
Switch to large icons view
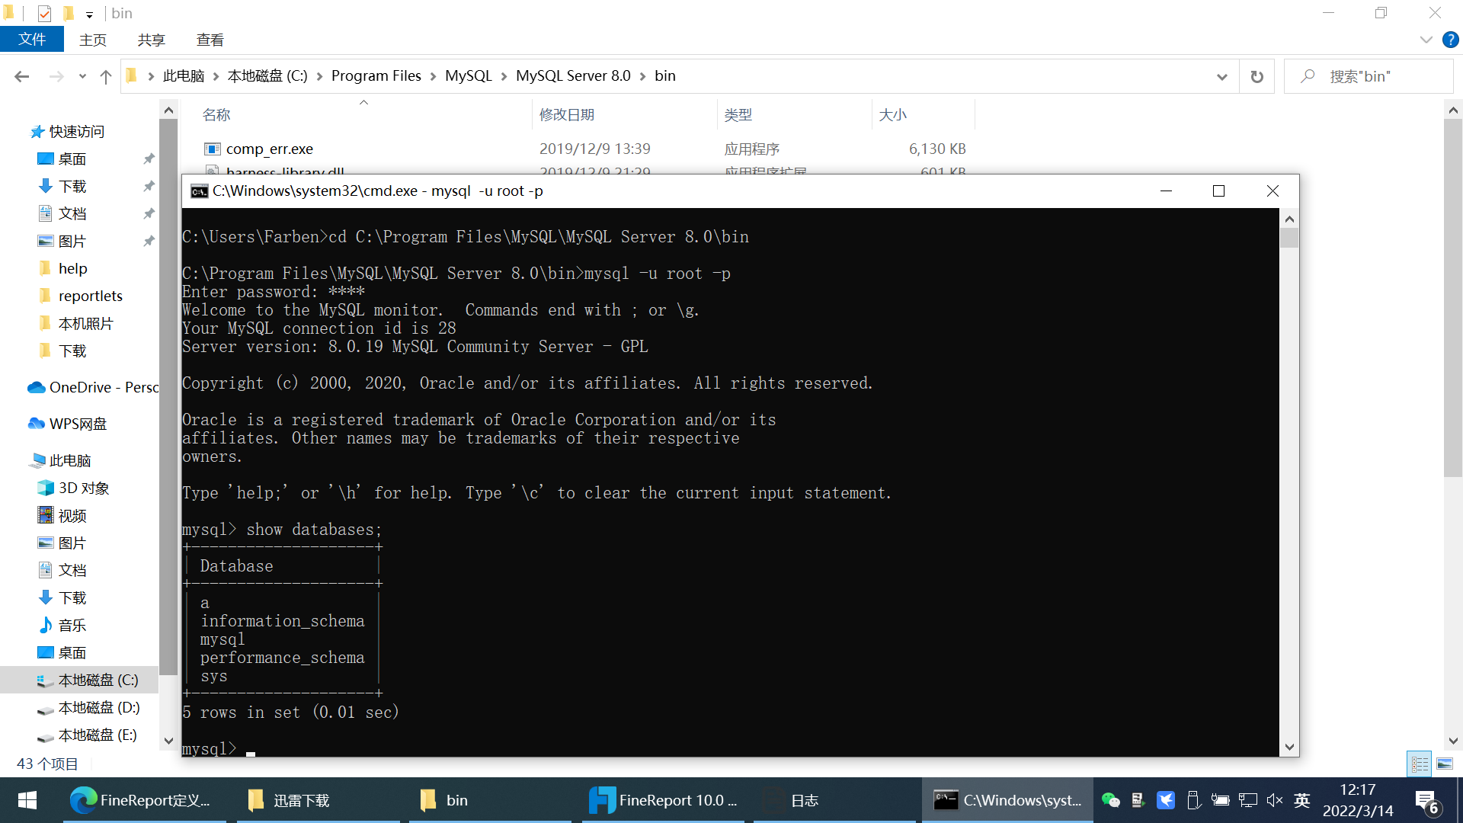pyautogui.click(x=1445, y=763)
